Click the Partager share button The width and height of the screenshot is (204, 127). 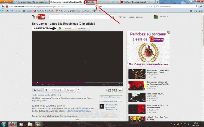pyautogui.click(x=70, y=90)
